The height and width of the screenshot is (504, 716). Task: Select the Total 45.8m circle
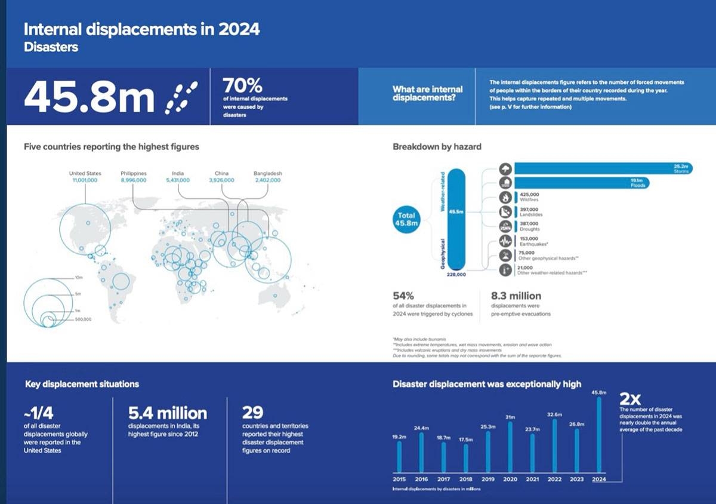[406, 219]
